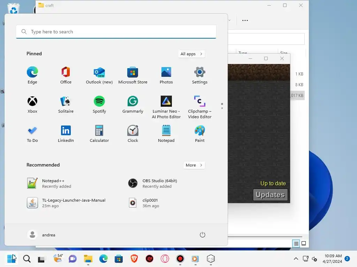Launch the Office pinned app
This screenshot has height=267, width=357.
[66, 75]
